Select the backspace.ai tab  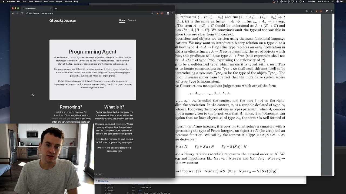point(36,9)
